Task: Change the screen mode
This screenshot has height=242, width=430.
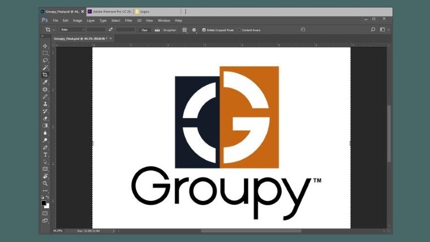Action: [x=45, y=221]
